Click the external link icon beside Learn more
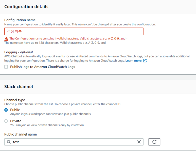This screenshot has height=151, width=196. point(145,61)
